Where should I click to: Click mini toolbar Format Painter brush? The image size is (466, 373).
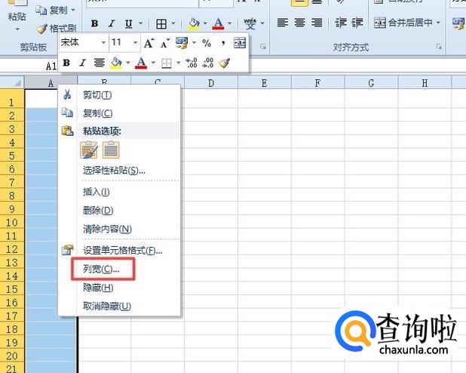[x=225, y=63]
